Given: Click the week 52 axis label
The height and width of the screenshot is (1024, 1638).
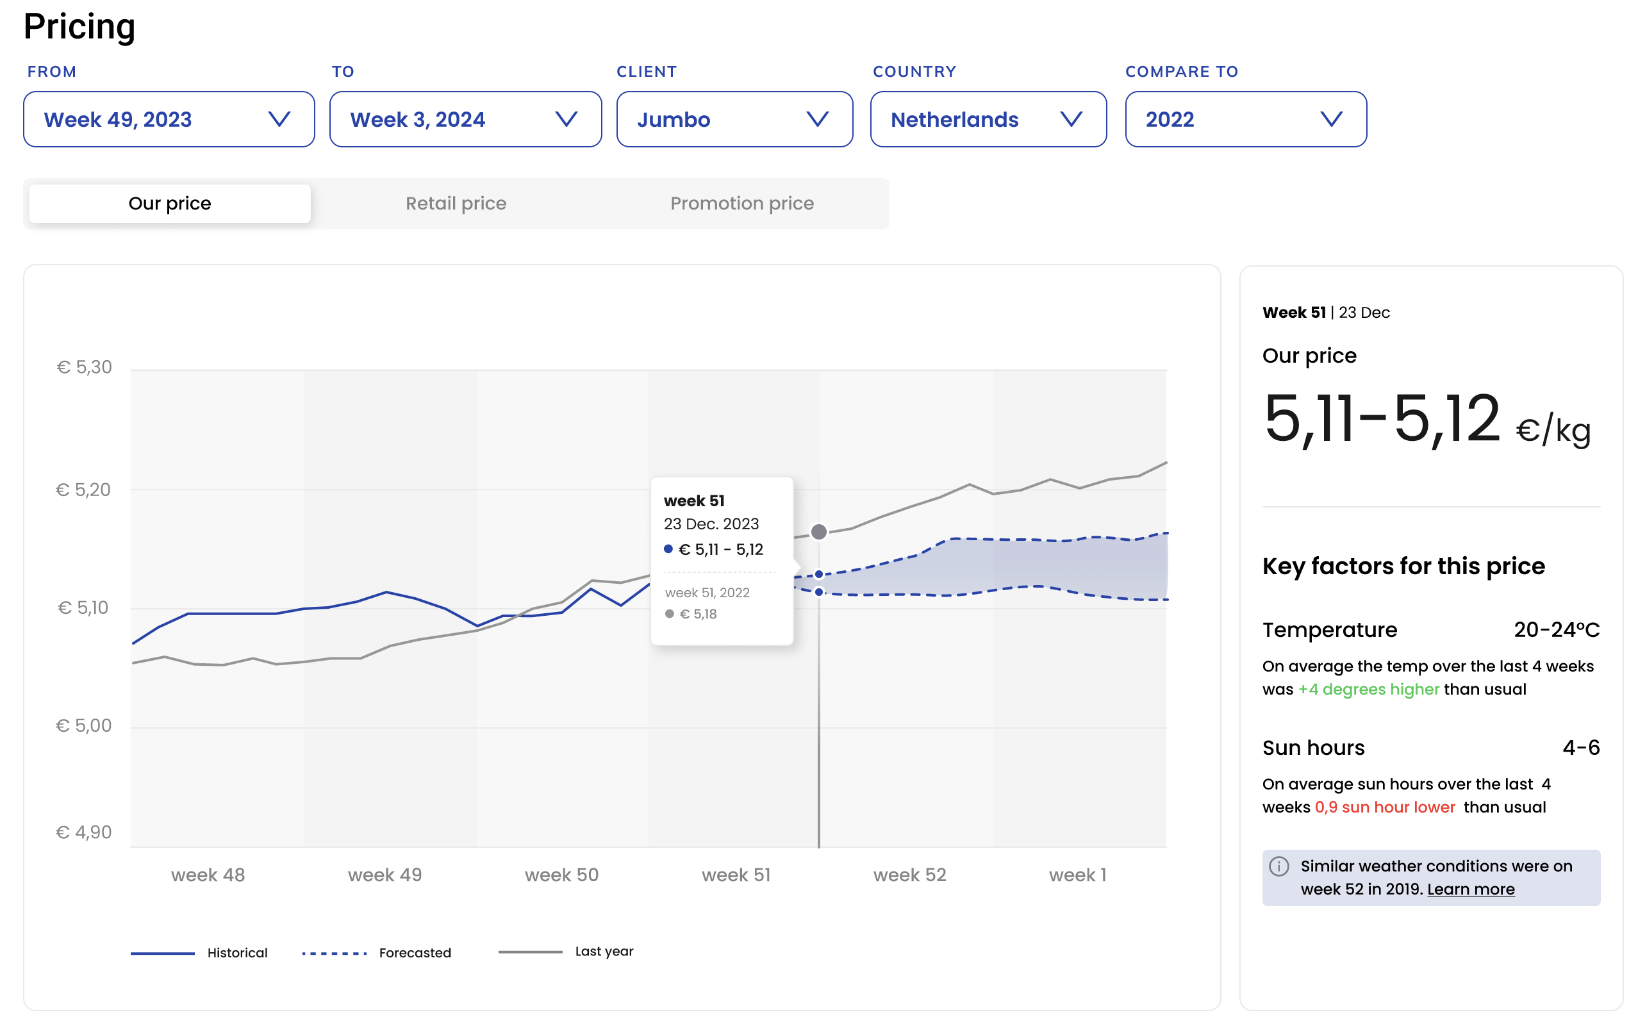Looking at the screenshot, I should pyautogui.click(x=909, y=875).
